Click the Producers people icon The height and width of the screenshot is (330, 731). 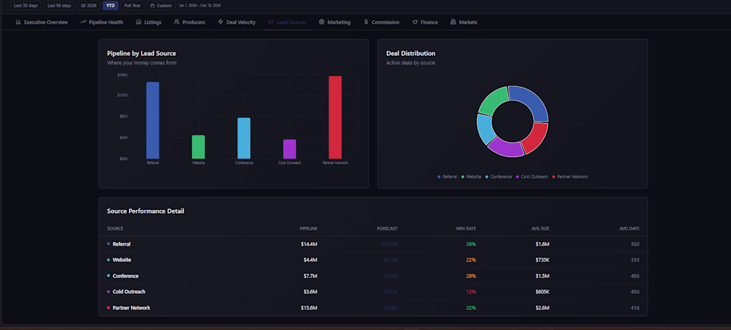coord(177,22)
